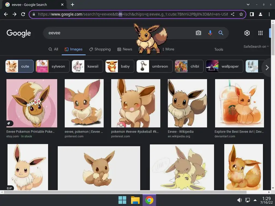
Task: Apply the sylveon filter chip
Action: (x=53, y=66)
